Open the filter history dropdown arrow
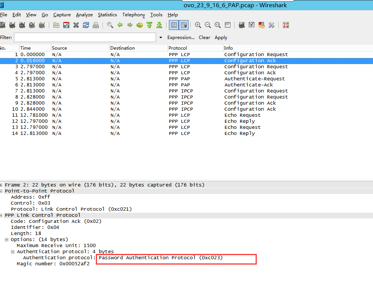 pos(161,38)
